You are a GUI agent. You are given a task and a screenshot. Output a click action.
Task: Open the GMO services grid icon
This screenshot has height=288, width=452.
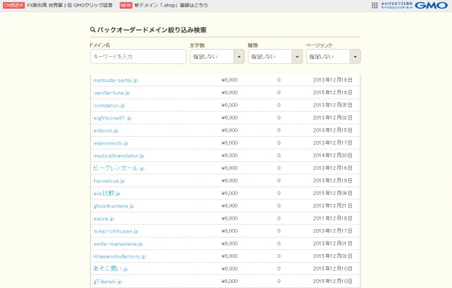coord(375,5)
